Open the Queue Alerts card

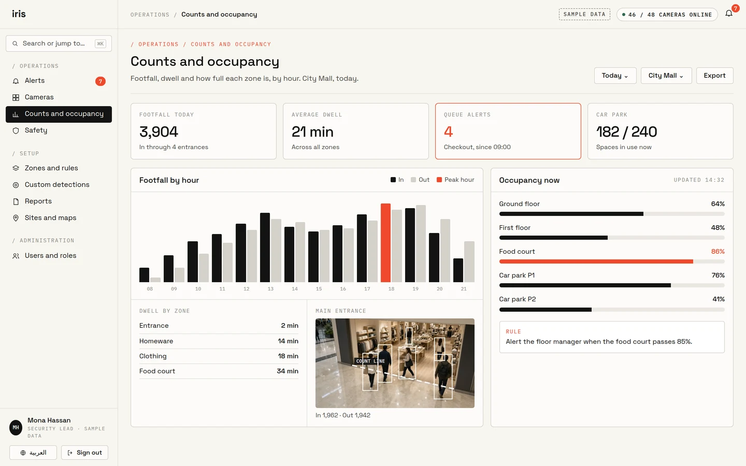(x=508, y=131)
